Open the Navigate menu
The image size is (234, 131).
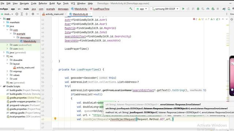pos(24,3)
